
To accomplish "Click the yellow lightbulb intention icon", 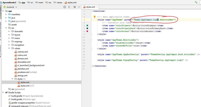I will (x=95, y=17).
